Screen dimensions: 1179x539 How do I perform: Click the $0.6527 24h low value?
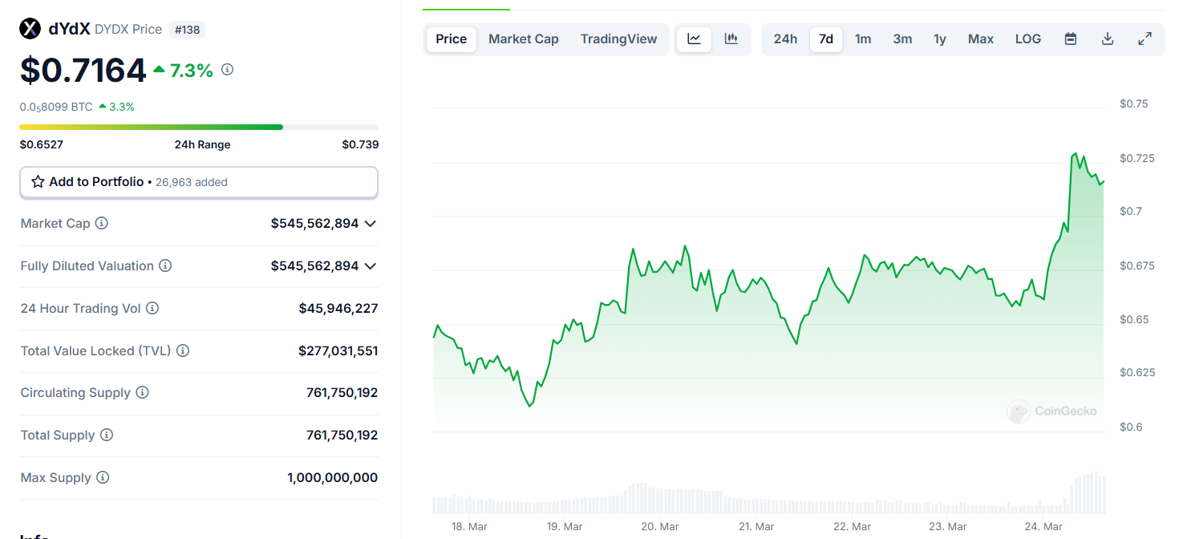(x=42, y=144)
